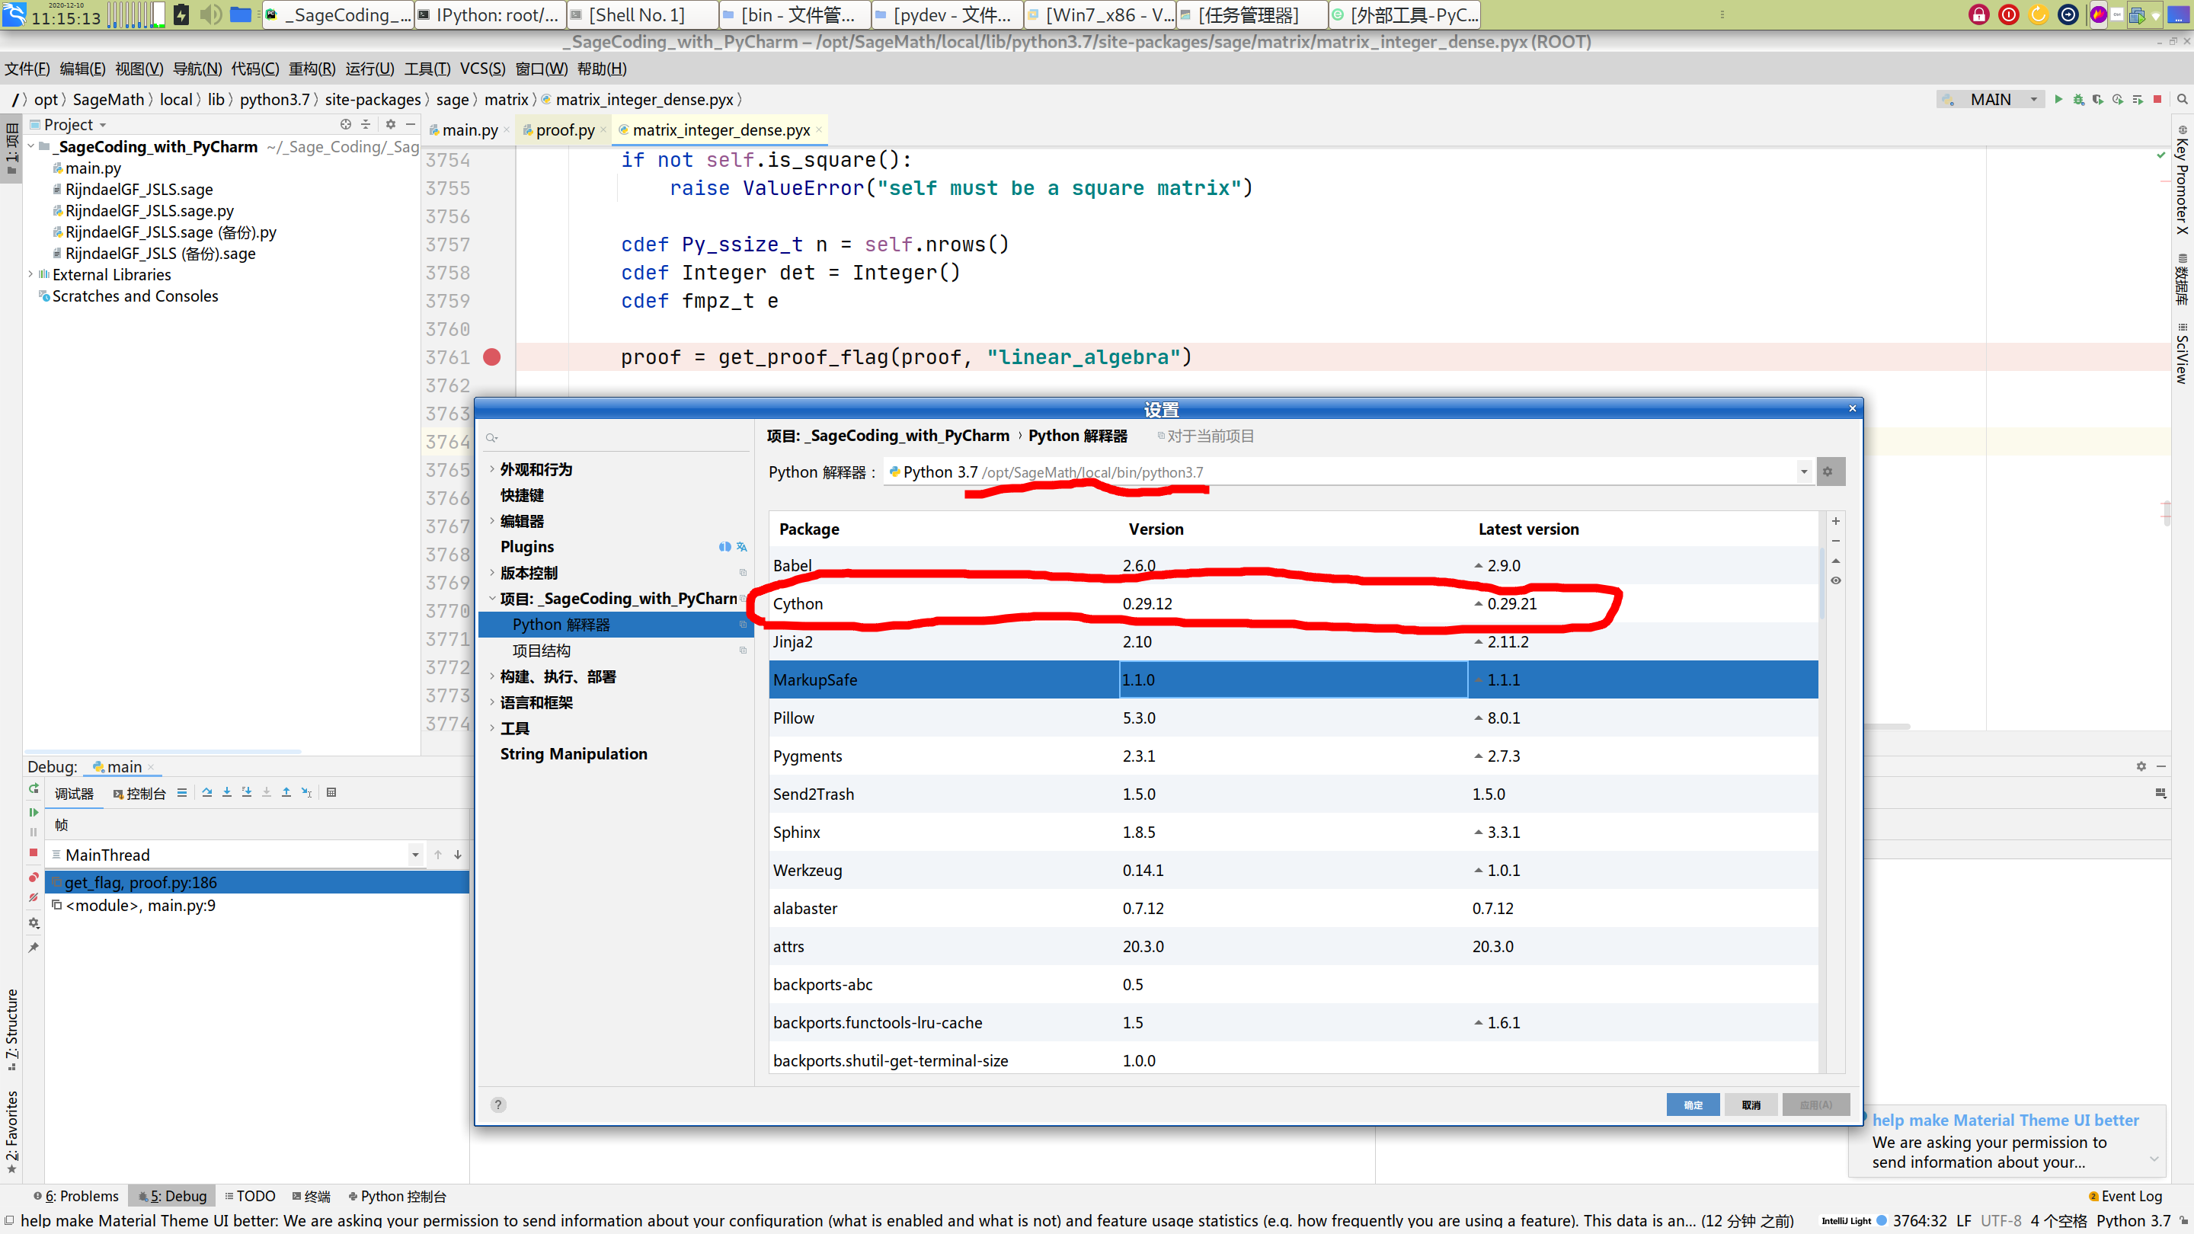Switch to proof.py editor tab
Screen dimensions: 2194x1234
[x=564, y=130]
